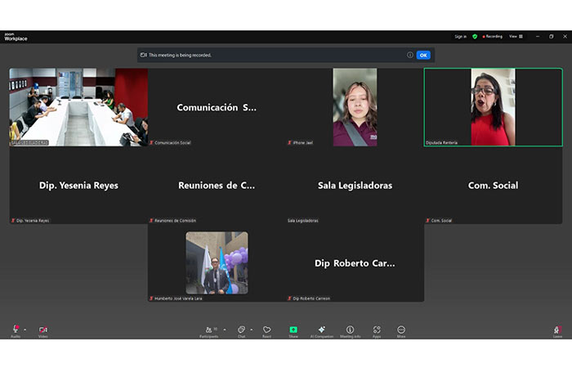Show the Meeting info
572x368 pixels.
[350, 330]
